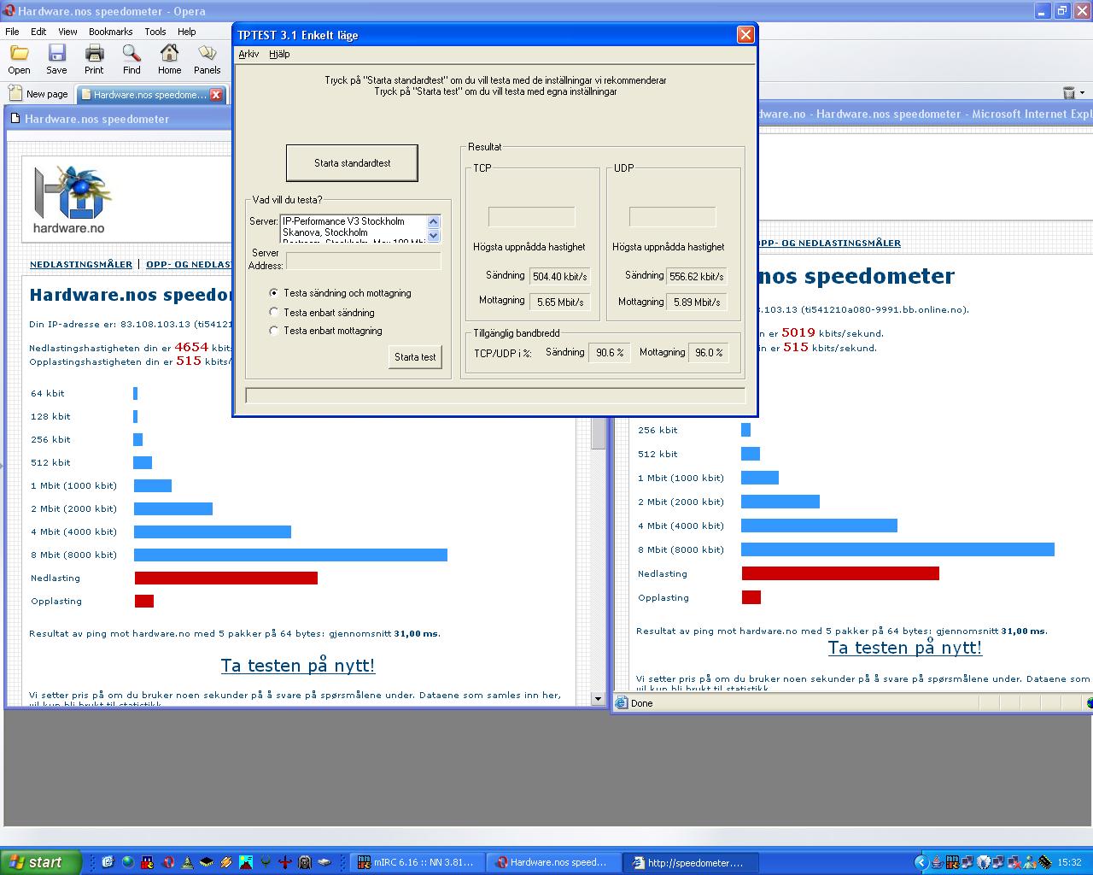Open the Hjälp menu in TPTEST
Image resolution: width=1093 pixels, height=875 pixels.
click(x=279, y=54)
